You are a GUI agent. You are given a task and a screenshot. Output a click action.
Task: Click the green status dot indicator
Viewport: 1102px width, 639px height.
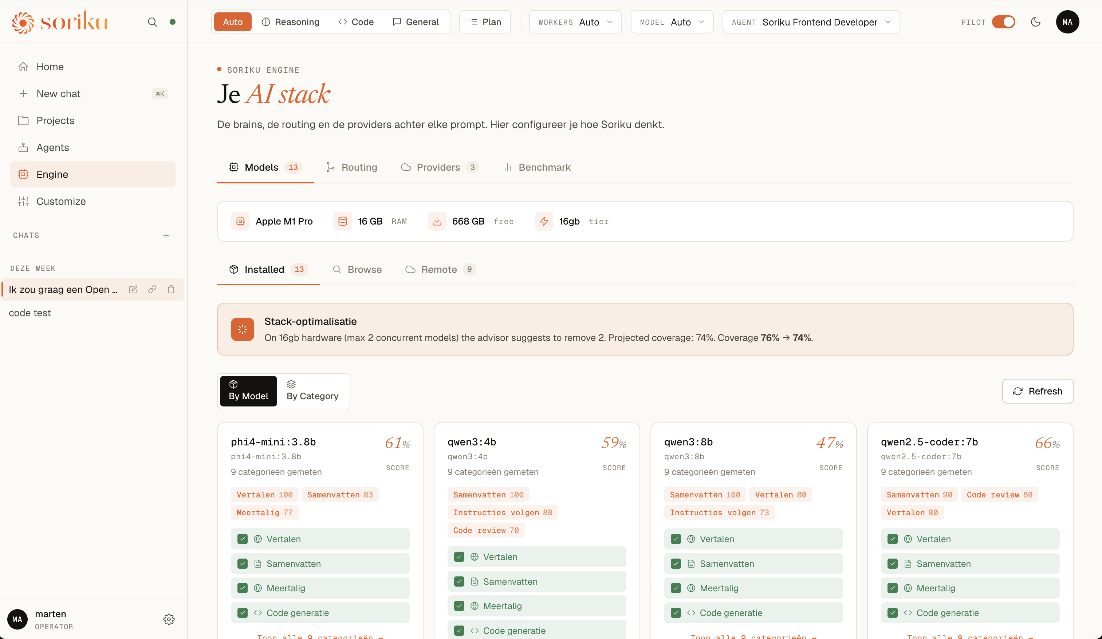173,22
